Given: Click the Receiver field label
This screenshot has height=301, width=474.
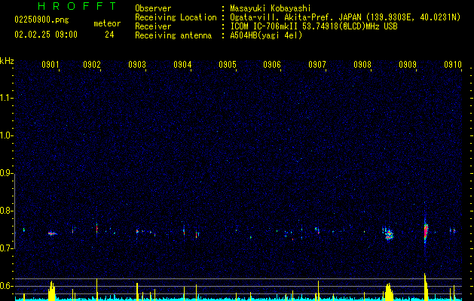Looking at the screenshot, I should (153, 26).
